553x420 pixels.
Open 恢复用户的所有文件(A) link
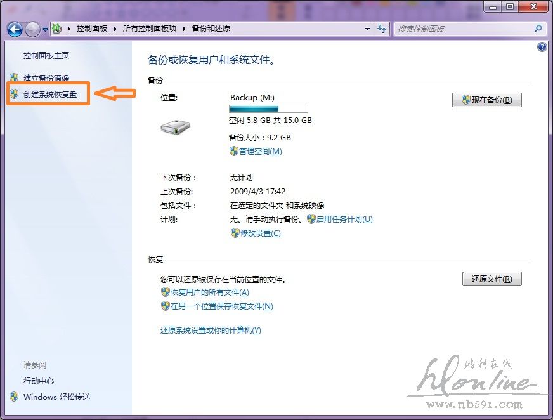point(210,292)
